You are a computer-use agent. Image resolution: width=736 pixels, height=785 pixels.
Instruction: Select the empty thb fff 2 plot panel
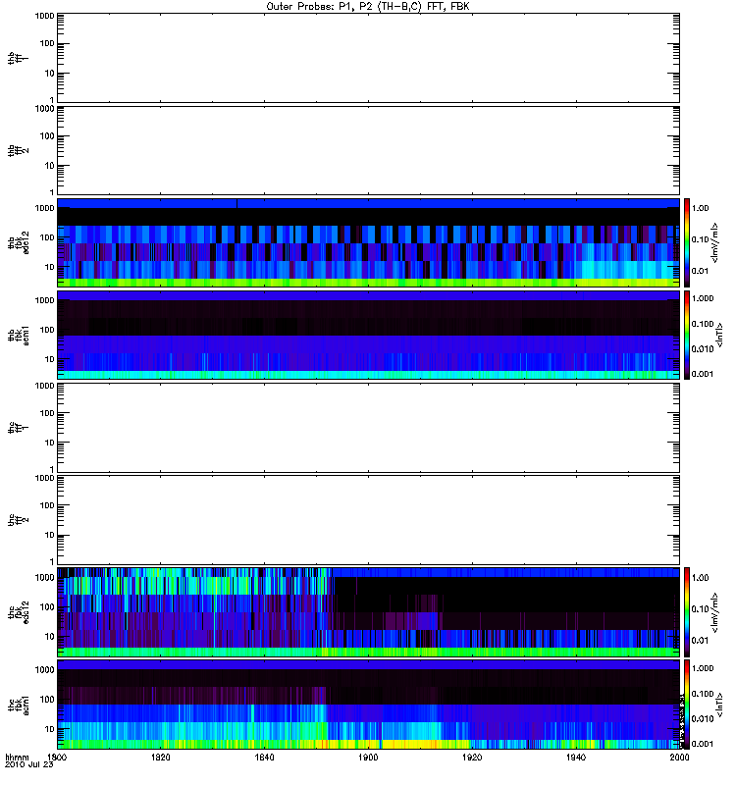(x=368, y=150)
